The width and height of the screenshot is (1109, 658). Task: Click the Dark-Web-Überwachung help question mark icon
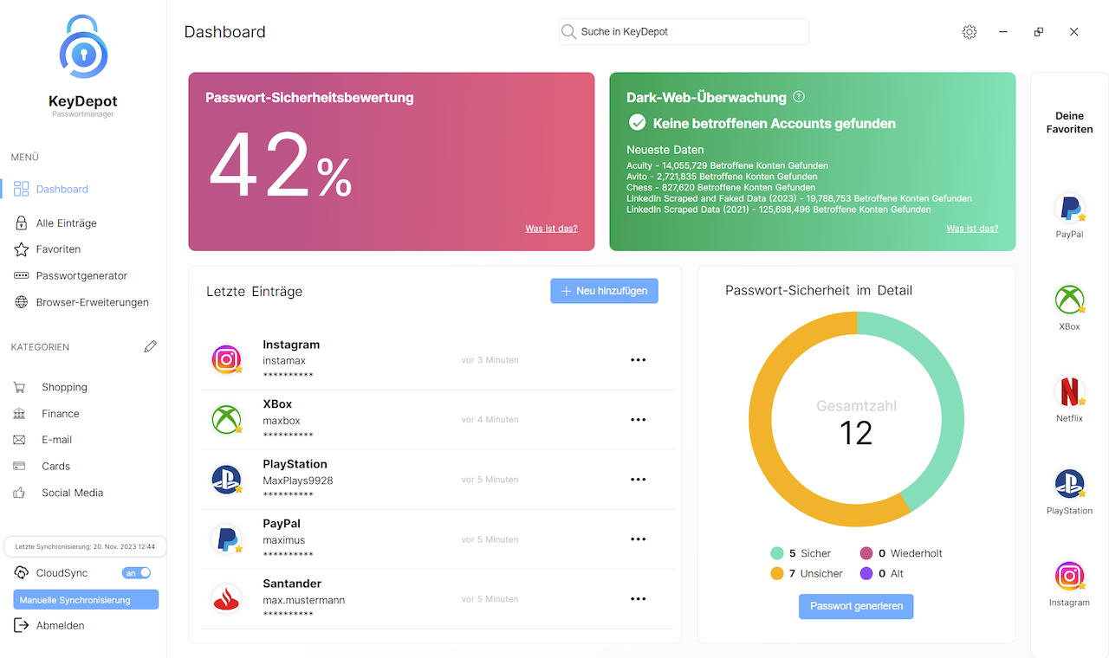[799, 97]
